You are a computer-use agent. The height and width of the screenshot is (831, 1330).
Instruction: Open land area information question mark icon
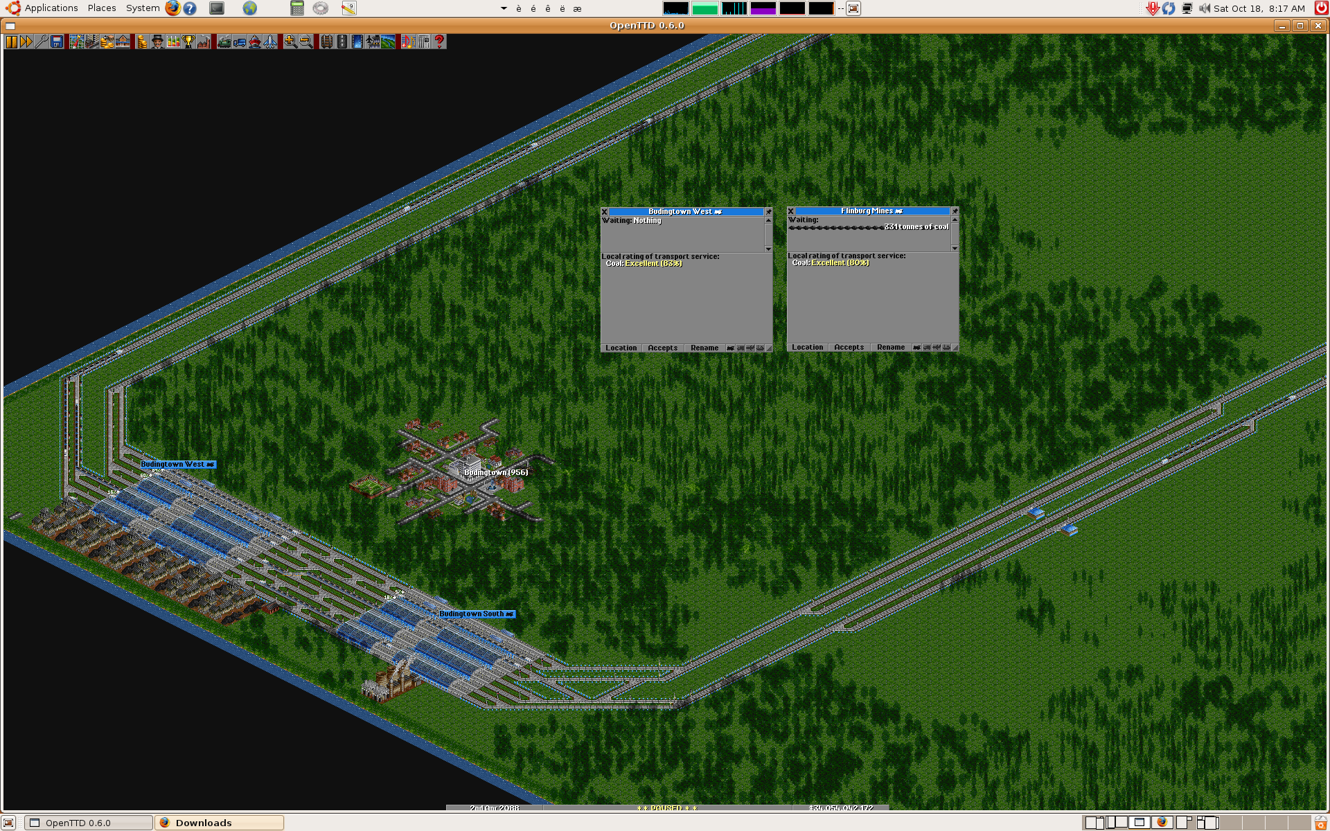[438, 42]
